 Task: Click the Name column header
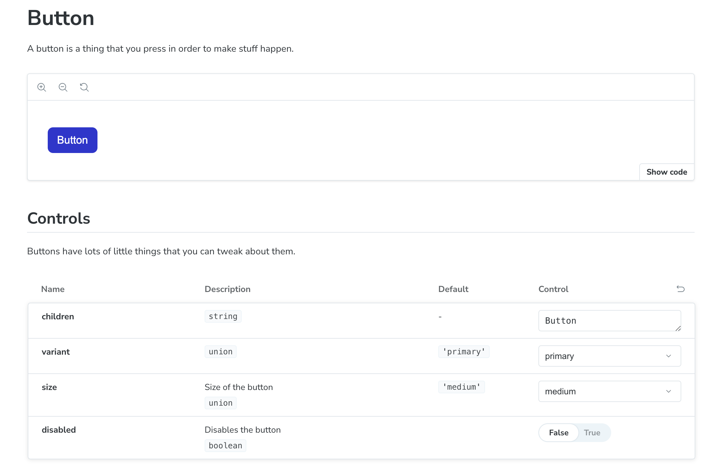[53, 289]
